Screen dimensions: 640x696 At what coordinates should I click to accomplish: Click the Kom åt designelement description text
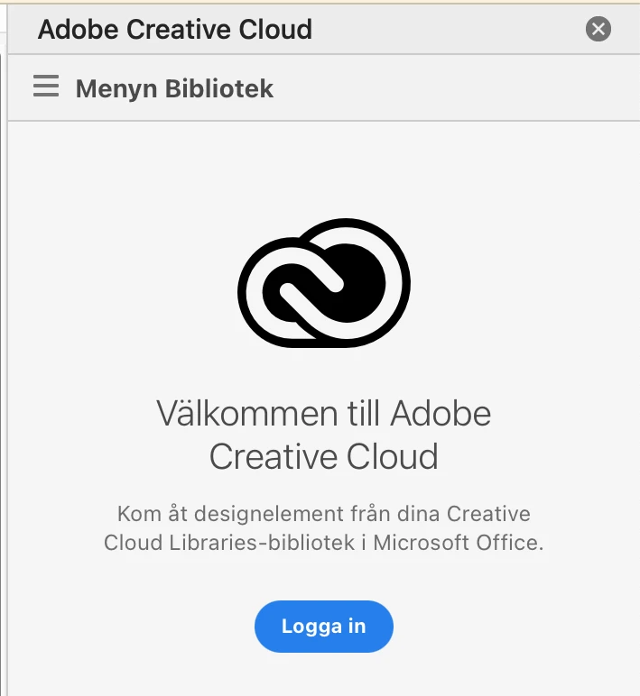point(323,528)
